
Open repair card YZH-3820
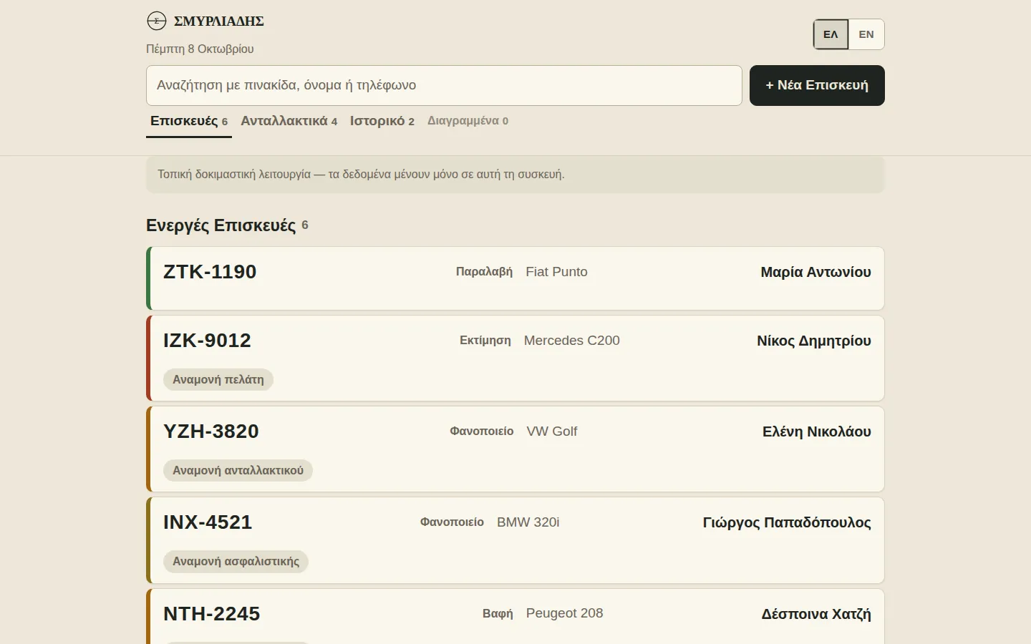point(515,449)
